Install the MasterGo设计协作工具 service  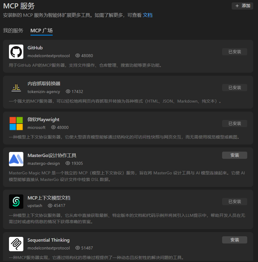coord(235,155)
